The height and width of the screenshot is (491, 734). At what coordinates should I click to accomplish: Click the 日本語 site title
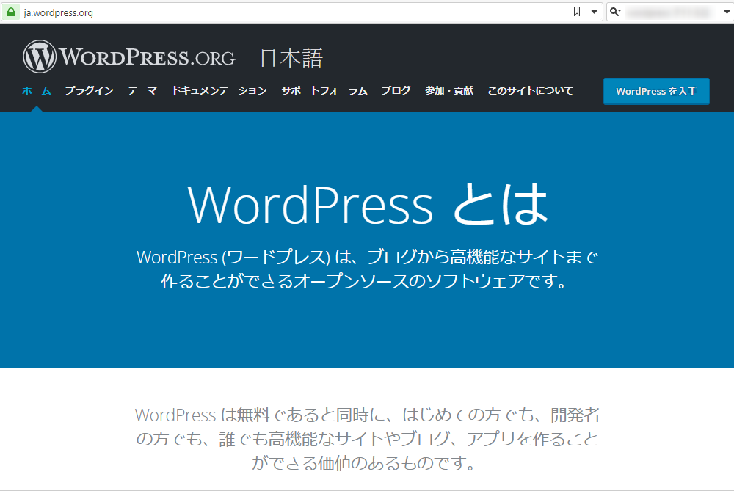point(291,58)
